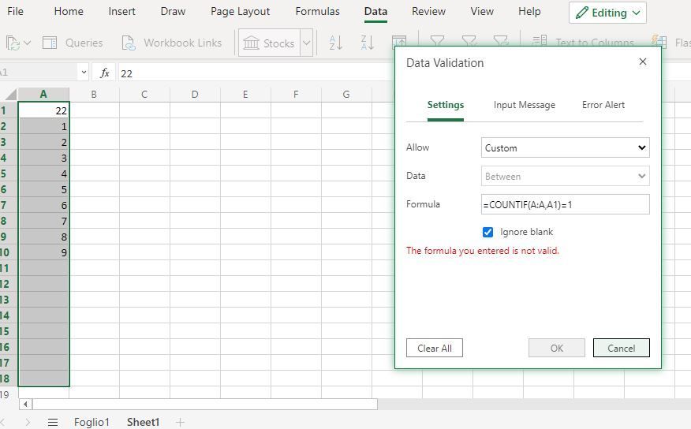Switch to the Foglio1 sheet tab

pyautogui.click(x=92, y=422)
